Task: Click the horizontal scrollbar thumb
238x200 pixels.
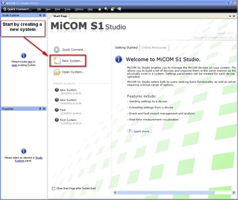Action: 166,192
